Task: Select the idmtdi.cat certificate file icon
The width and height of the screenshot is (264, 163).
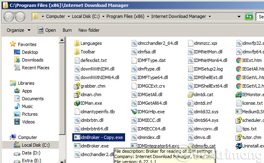Action: point(190,95)
